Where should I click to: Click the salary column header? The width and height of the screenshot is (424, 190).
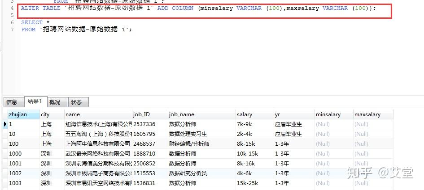[x=255, y=114]
